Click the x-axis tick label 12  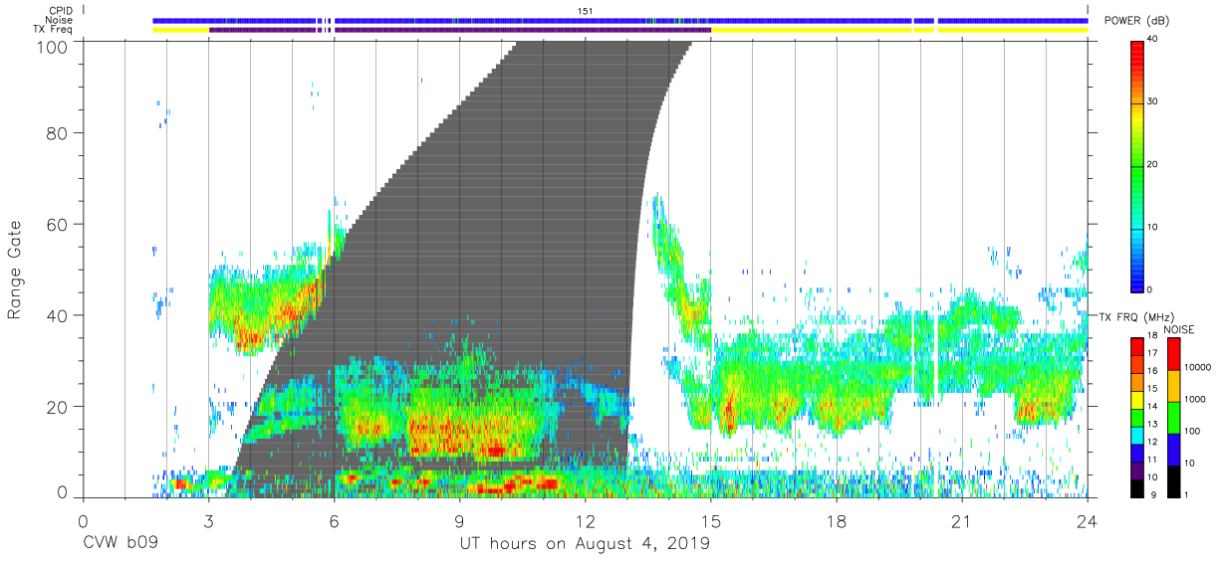585,520
